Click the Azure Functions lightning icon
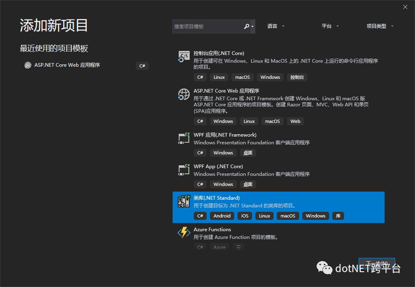The width and height of the screenshot is (415, 287). [184, 232]
